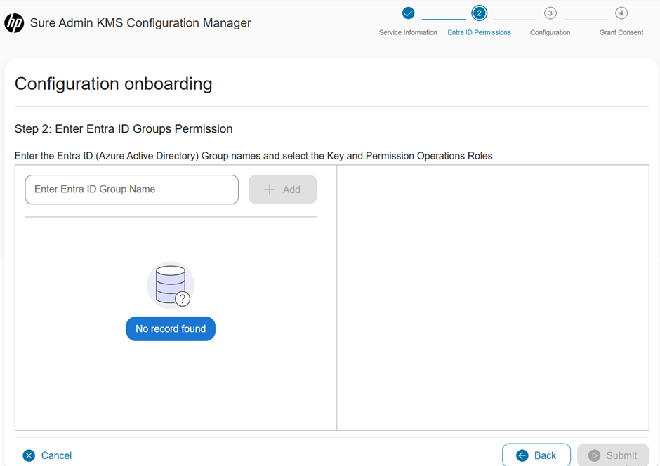The image size is (660, 466).
Task: Open the Grant Consent step label
Action: (621, 32)
